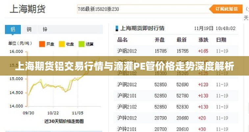Click the blue marker beside 上海期货即时行情
The image size is (249, 132).
pos(116,28)
